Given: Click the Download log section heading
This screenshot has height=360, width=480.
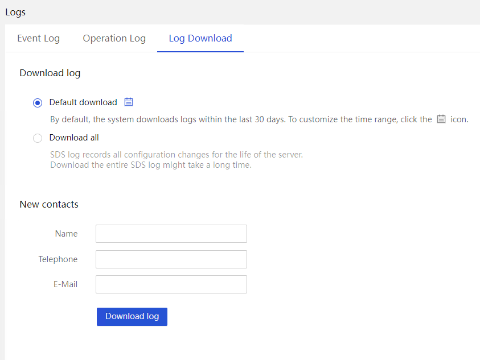Looking at the screenshot, I should (50, 73).
